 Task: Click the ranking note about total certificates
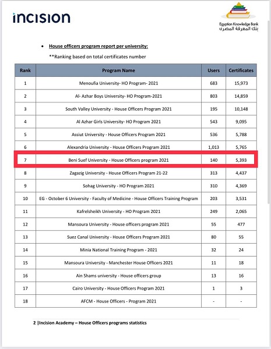tap(97, 57)
